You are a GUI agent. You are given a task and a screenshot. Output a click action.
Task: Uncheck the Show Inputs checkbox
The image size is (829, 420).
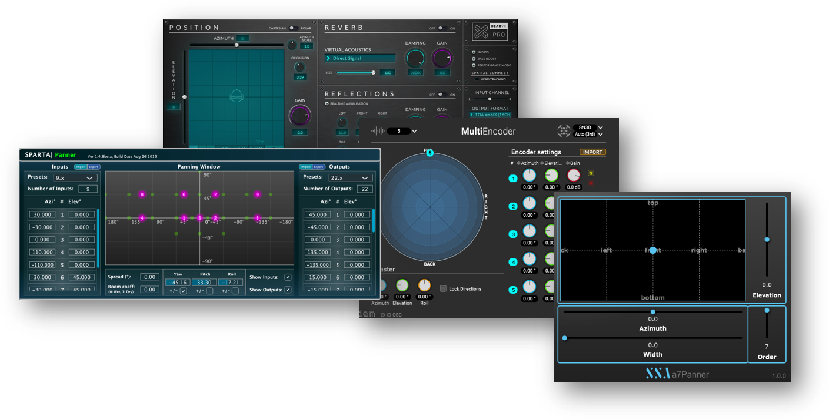(x=288, y=277)
